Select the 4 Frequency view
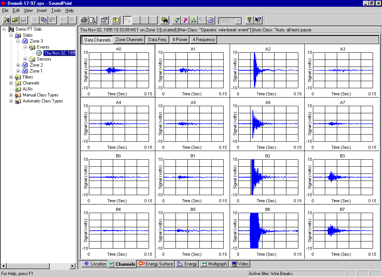382x277 pixels. pos(203,39)
